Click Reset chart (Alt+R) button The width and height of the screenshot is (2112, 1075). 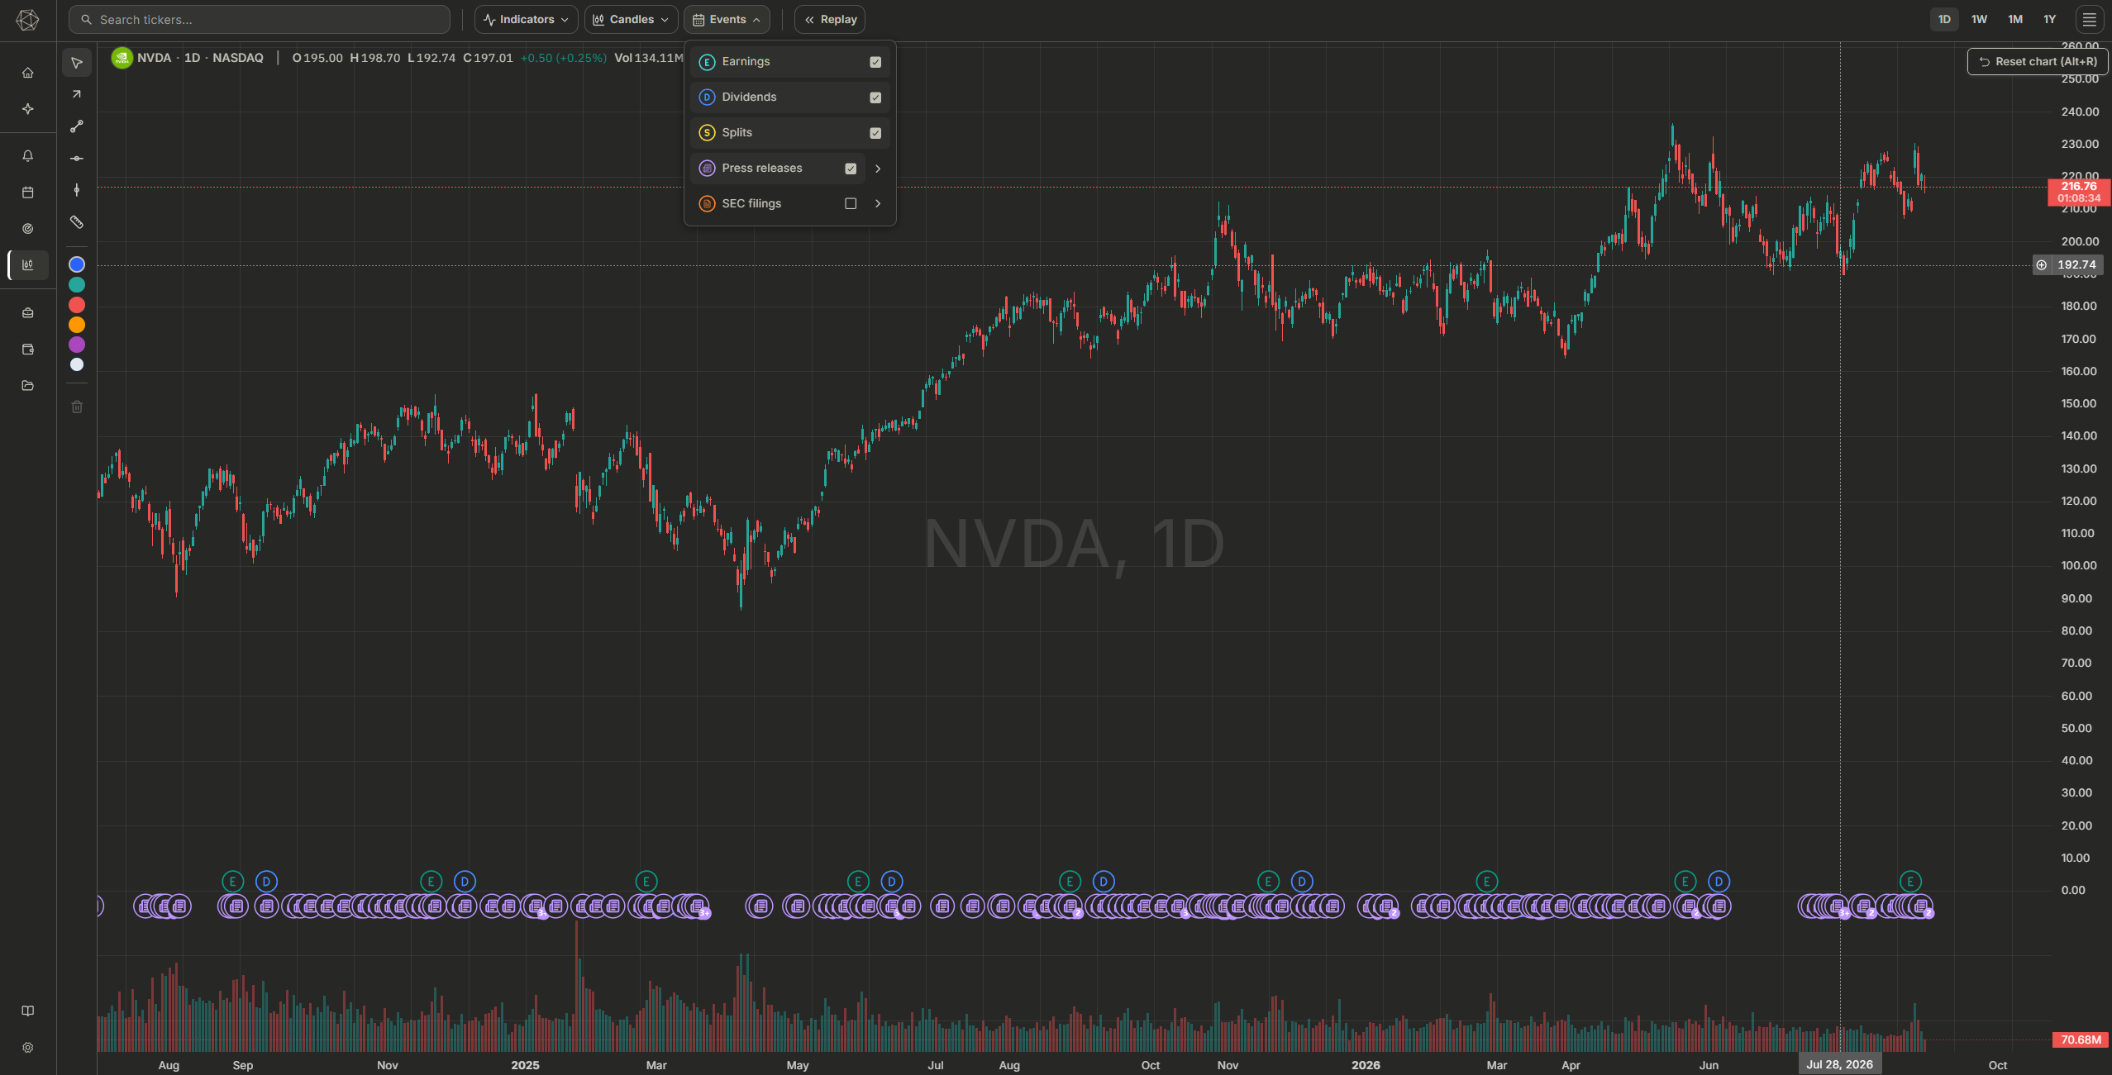coord(2038,62)
